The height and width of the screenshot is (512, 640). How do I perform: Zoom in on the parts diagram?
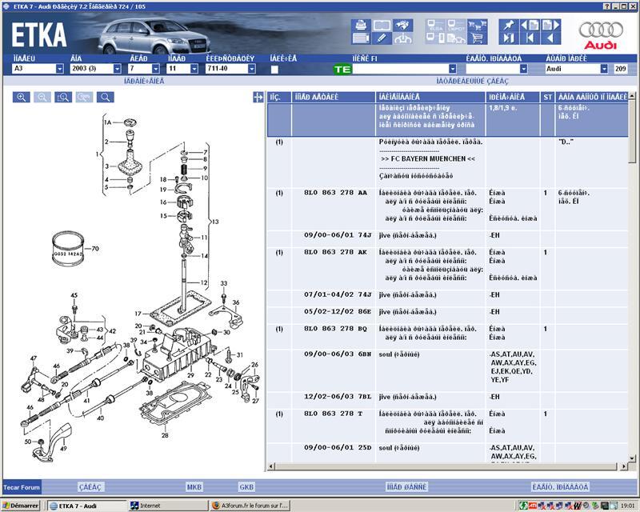[22, 97]
